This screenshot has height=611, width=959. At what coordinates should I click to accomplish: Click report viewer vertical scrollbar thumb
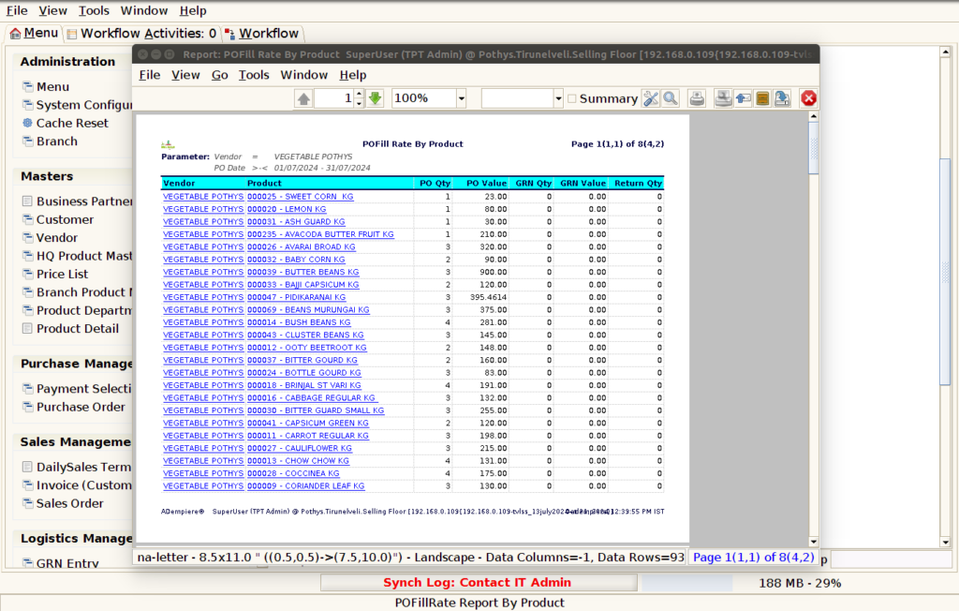(x=814, y=148)
